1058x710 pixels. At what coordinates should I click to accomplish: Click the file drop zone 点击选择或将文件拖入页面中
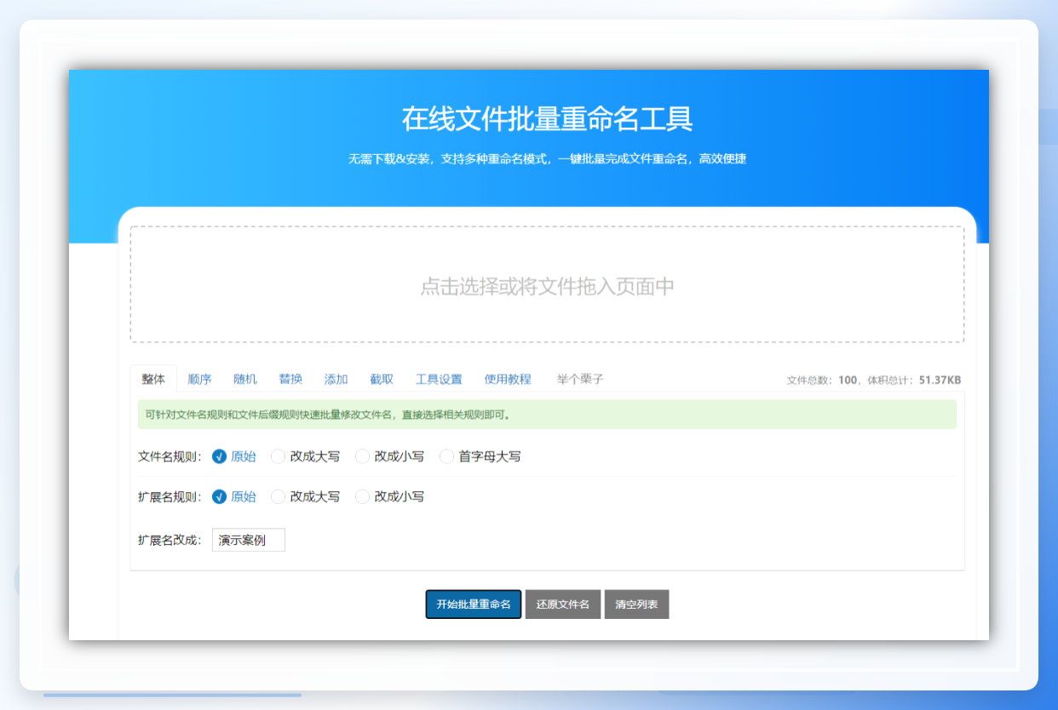547,284
